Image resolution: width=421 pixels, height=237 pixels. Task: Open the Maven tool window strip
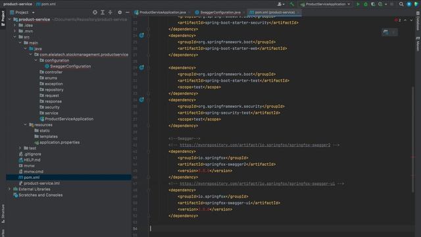tap(418, 43)
